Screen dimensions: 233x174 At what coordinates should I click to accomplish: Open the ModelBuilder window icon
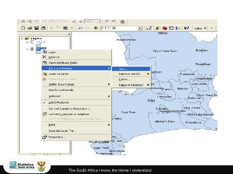178,28
